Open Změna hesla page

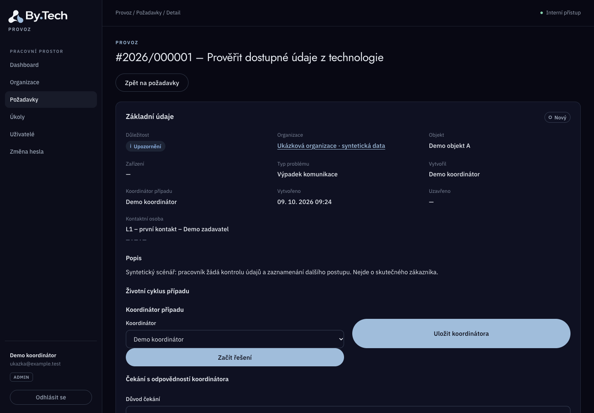51,152
